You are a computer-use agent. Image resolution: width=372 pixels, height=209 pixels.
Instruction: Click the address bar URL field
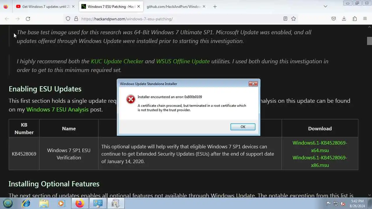click(x=180, y=19)
